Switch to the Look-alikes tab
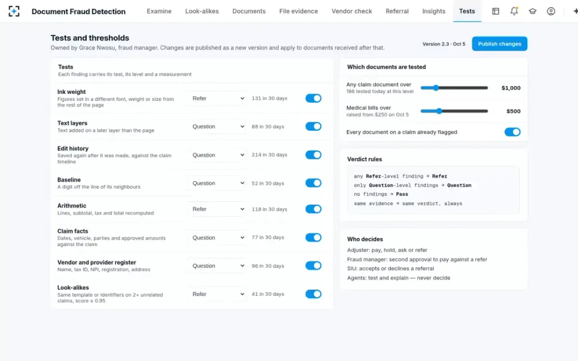This screenshot has width=578, height=361. point(202,11)
